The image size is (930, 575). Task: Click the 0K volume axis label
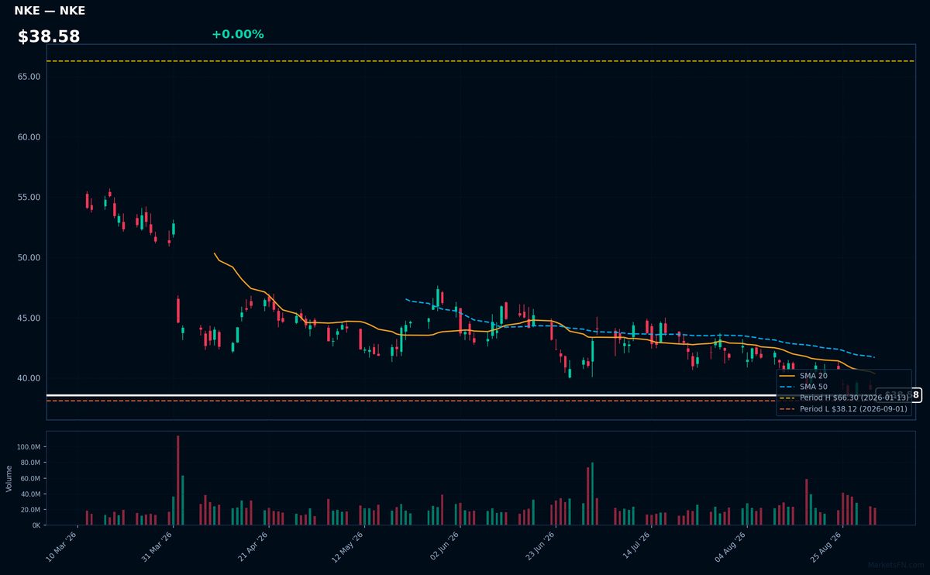[x=36, y=525]
